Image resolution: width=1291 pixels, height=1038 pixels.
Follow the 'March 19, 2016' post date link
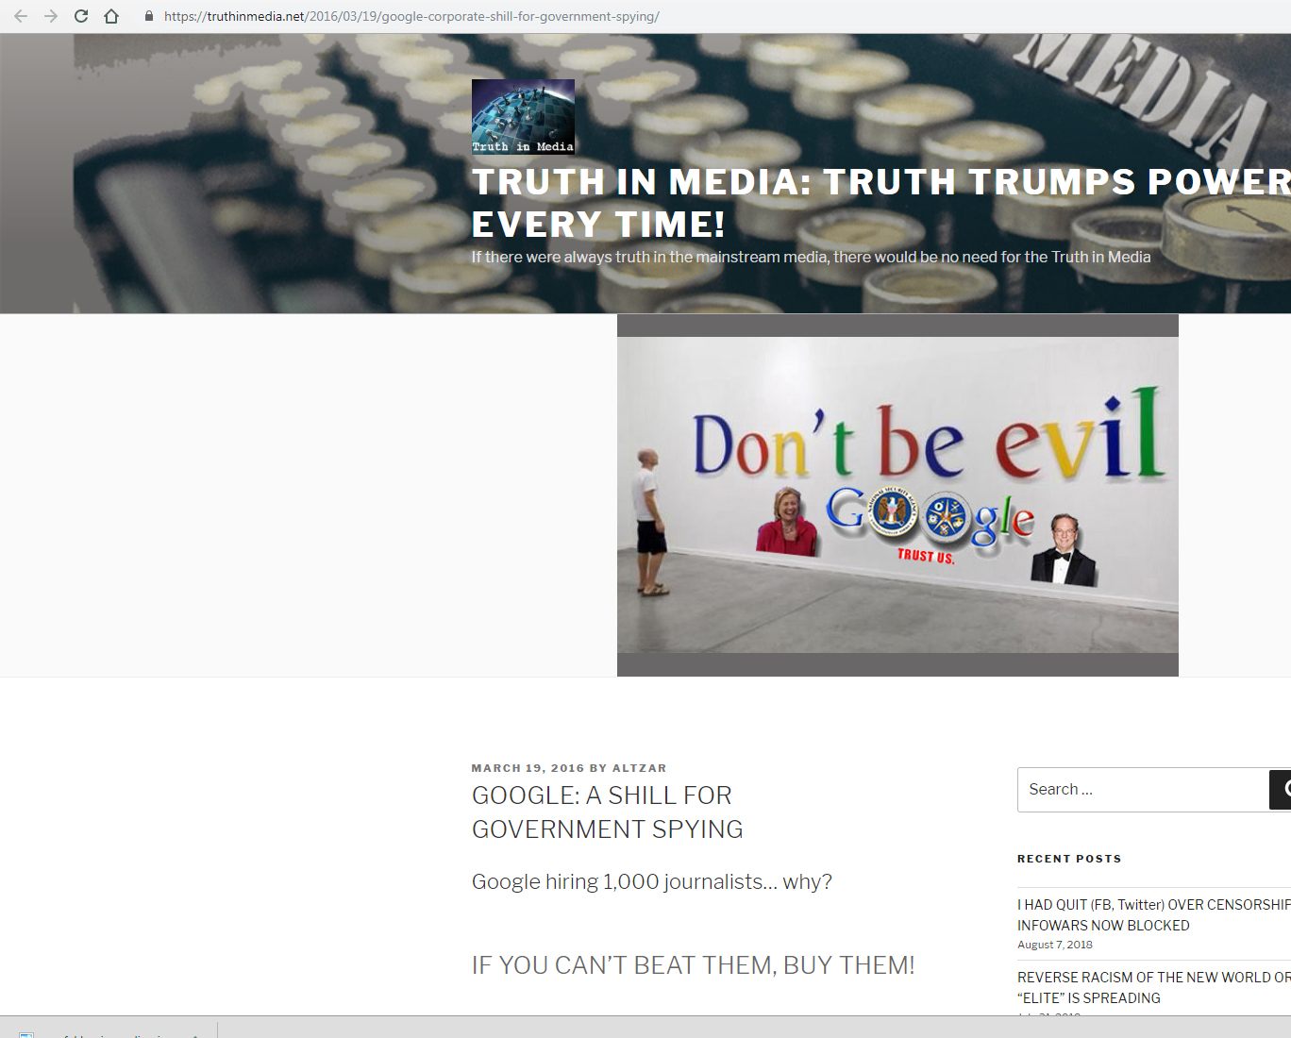click(528, 768)
